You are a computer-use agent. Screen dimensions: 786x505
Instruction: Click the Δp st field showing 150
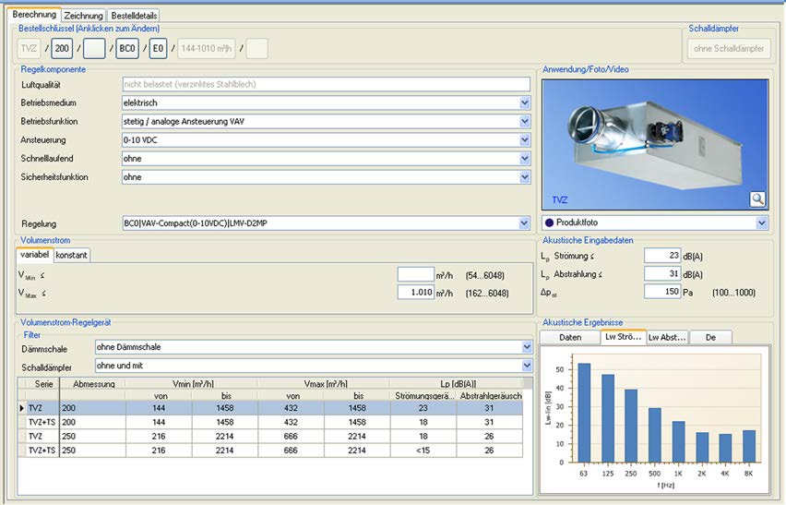pyautogui.click(x=662, y=292)
